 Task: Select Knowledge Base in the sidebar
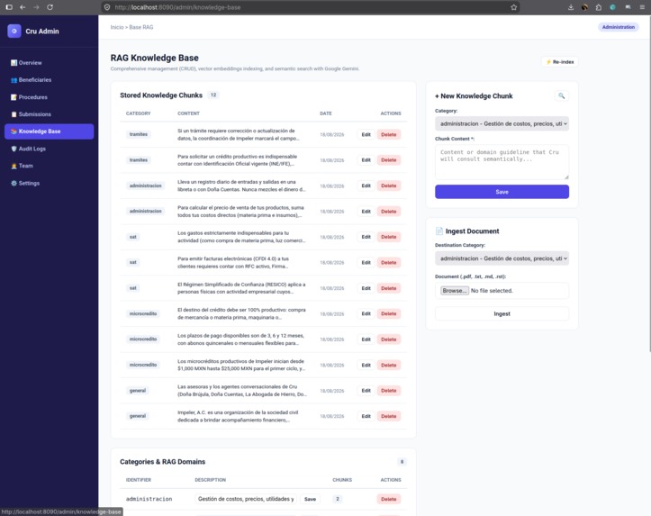click(49, 131)
